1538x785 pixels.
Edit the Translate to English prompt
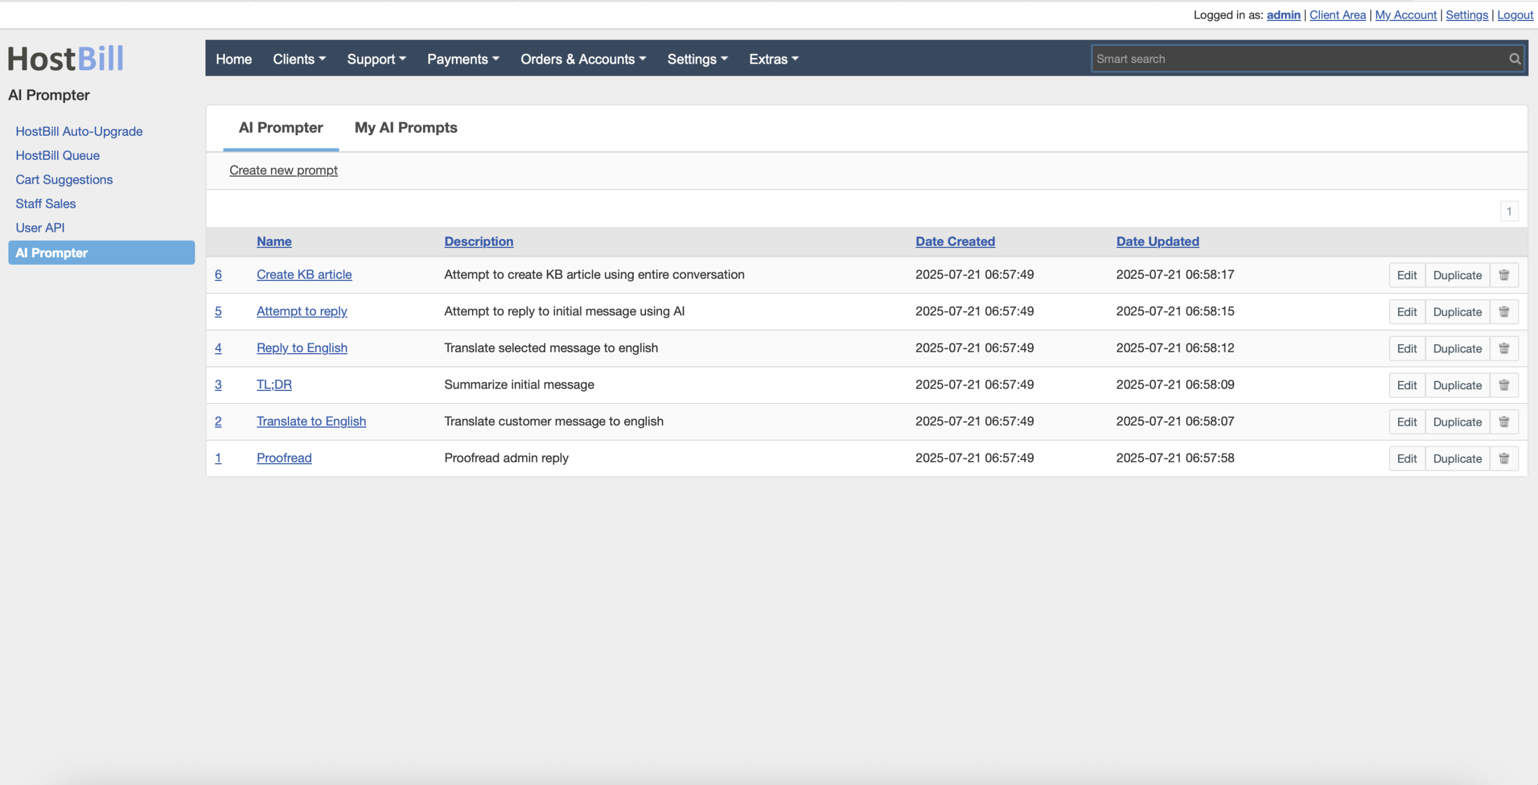pyautogui.click(x=1407, y=422)
